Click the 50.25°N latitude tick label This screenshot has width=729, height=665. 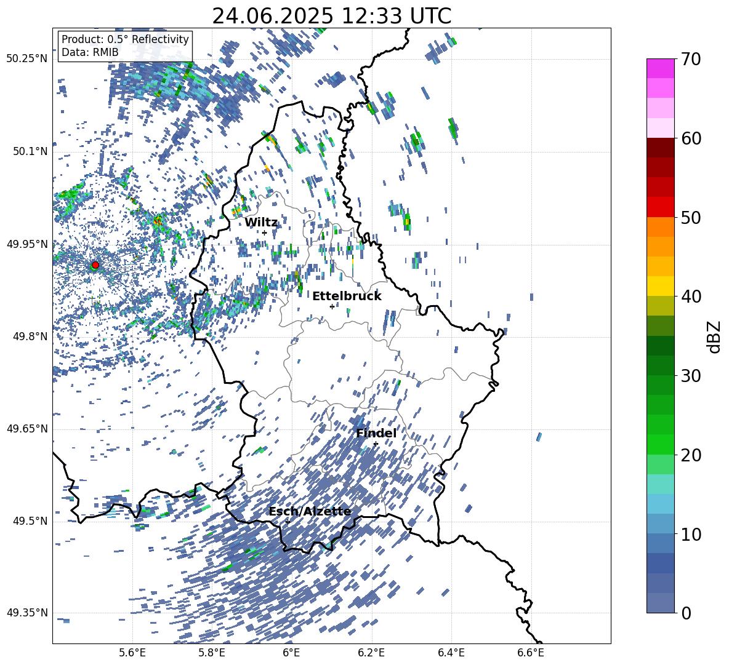pos(27,59)
